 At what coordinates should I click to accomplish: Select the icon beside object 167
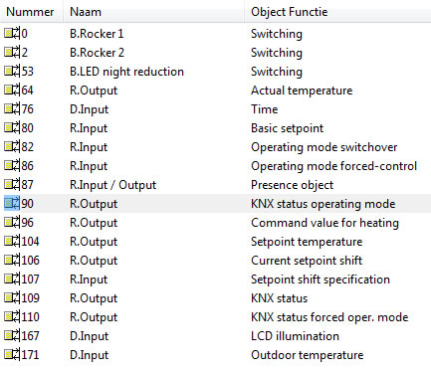(12, 335)
